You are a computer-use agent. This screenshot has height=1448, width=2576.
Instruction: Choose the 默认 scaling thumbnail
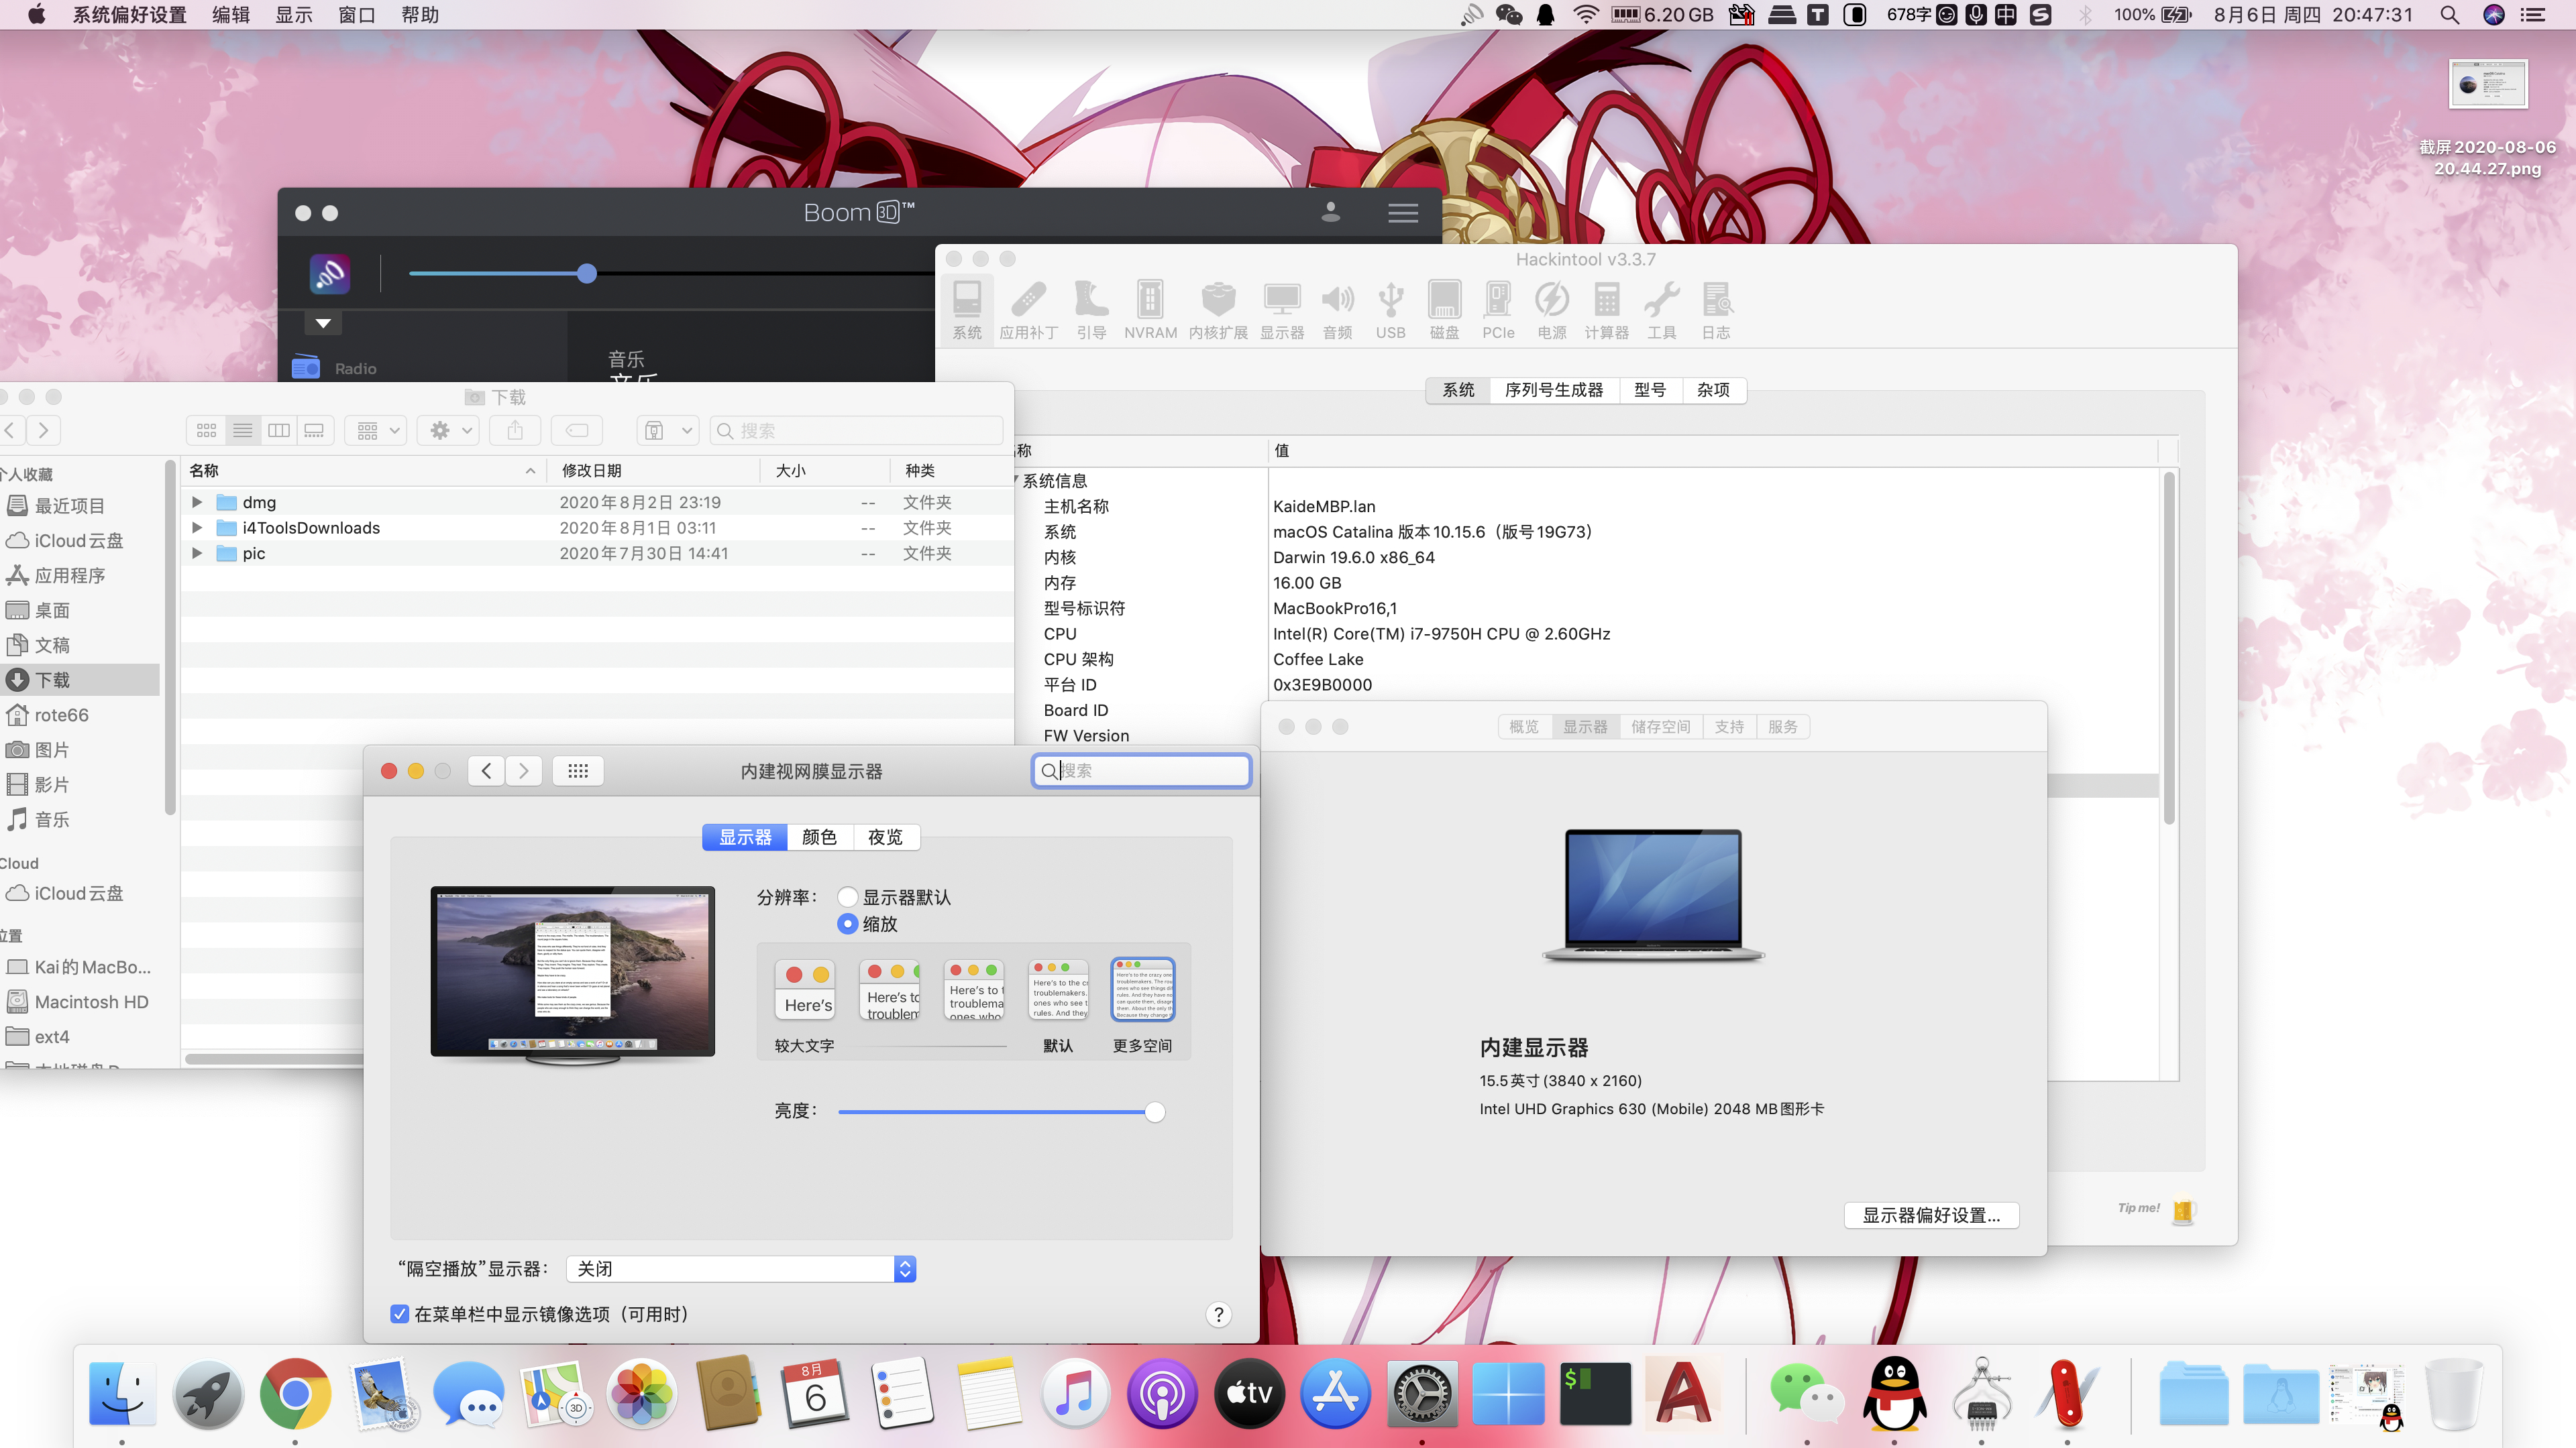1058,989
